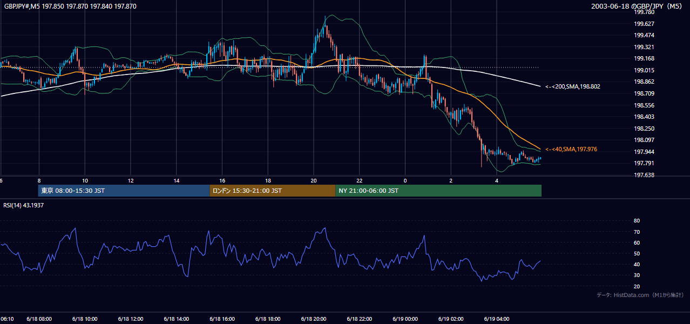Click price axis value 198.862

click(644, 82)
